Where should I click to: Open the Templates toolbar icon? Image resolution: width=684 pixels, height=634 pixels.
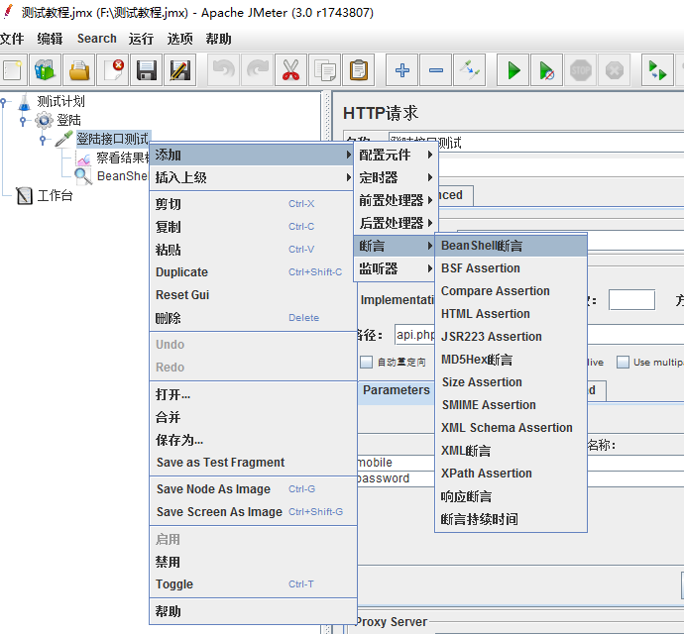point(45,69)
